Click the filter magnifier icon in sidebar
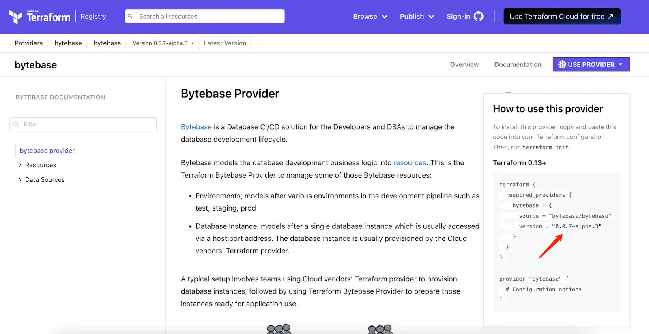 click(16, 124)
